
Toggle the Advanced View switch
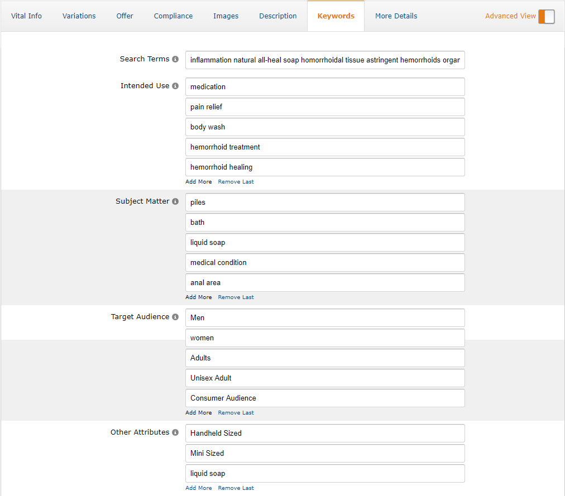pyautogui.click(x=546, y=16)
